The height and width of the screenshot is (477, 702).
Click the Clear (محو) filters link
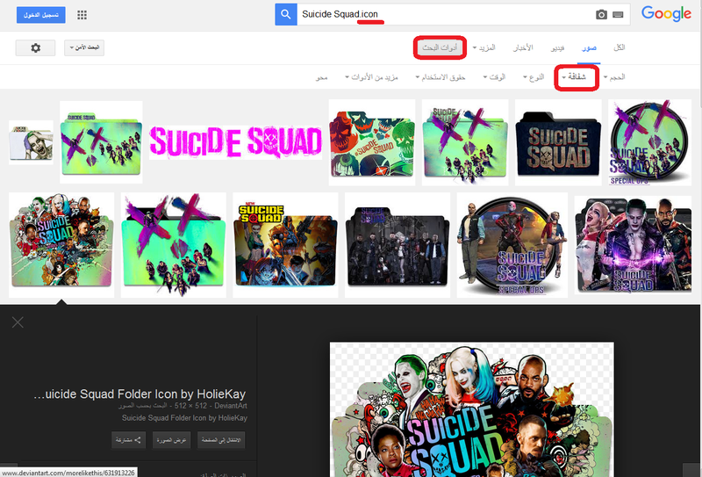(x=321, y=77)
